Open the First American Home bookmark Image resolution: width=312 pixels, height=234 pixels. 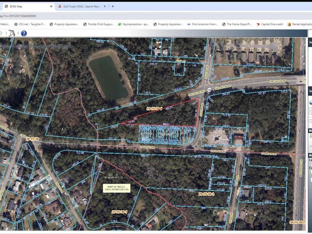(202, 24)
